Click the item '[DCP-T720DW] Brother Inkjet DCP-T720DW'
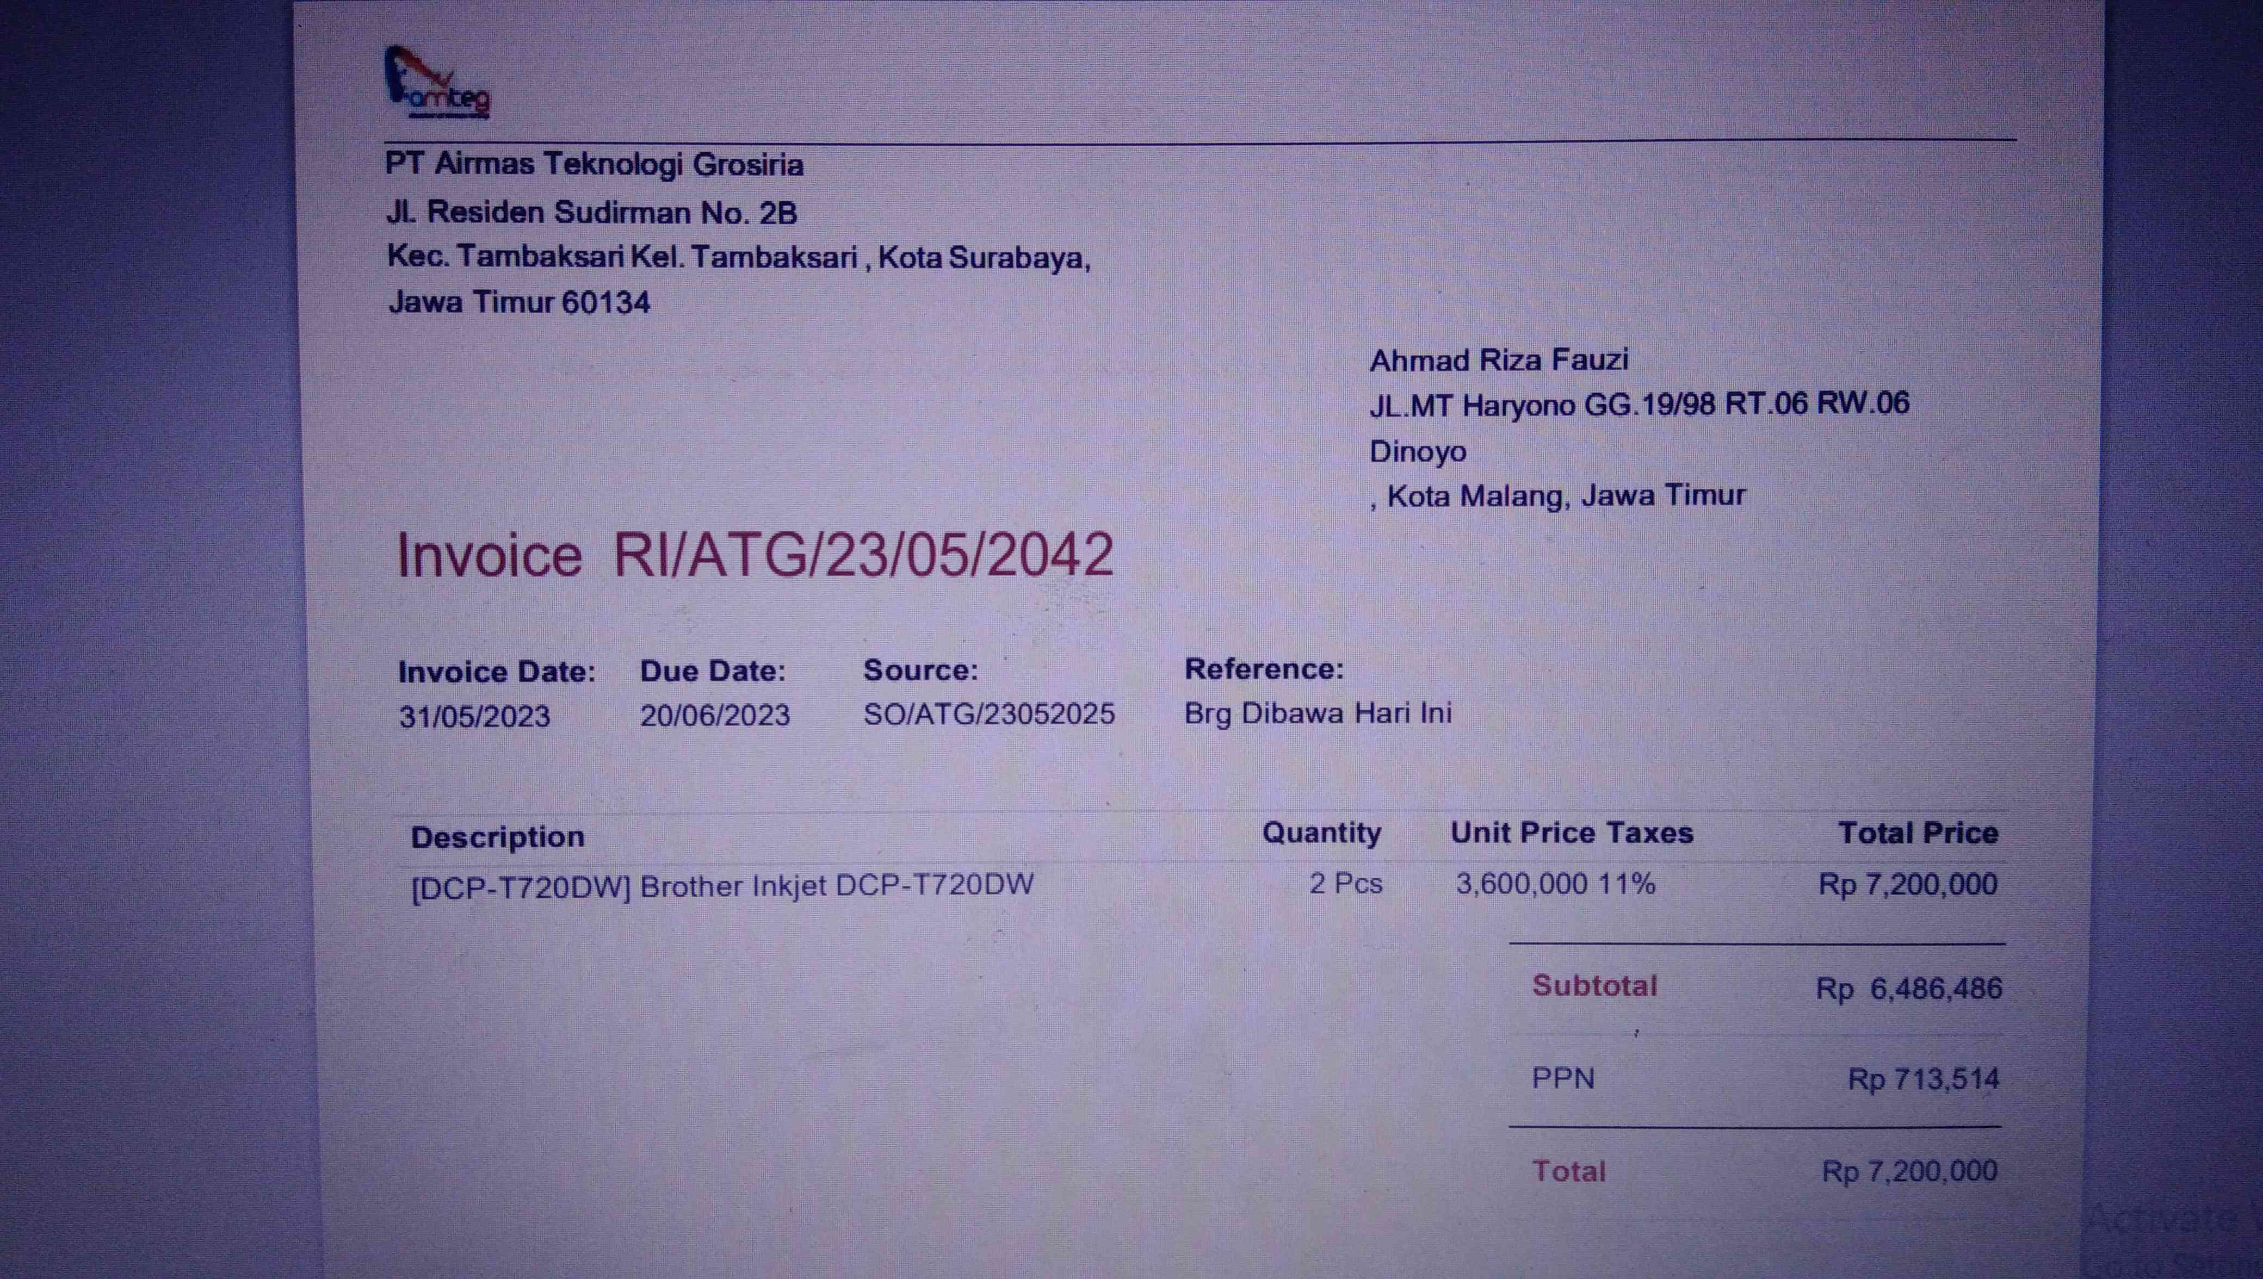2263x1279 pixels. (722, 886)
